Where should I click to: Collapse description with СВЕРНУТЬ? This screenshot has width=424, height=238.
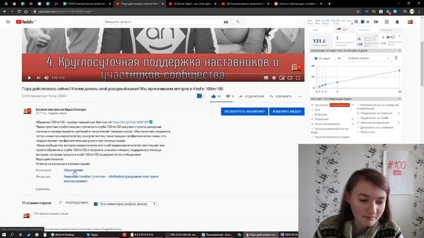(43, 190)
